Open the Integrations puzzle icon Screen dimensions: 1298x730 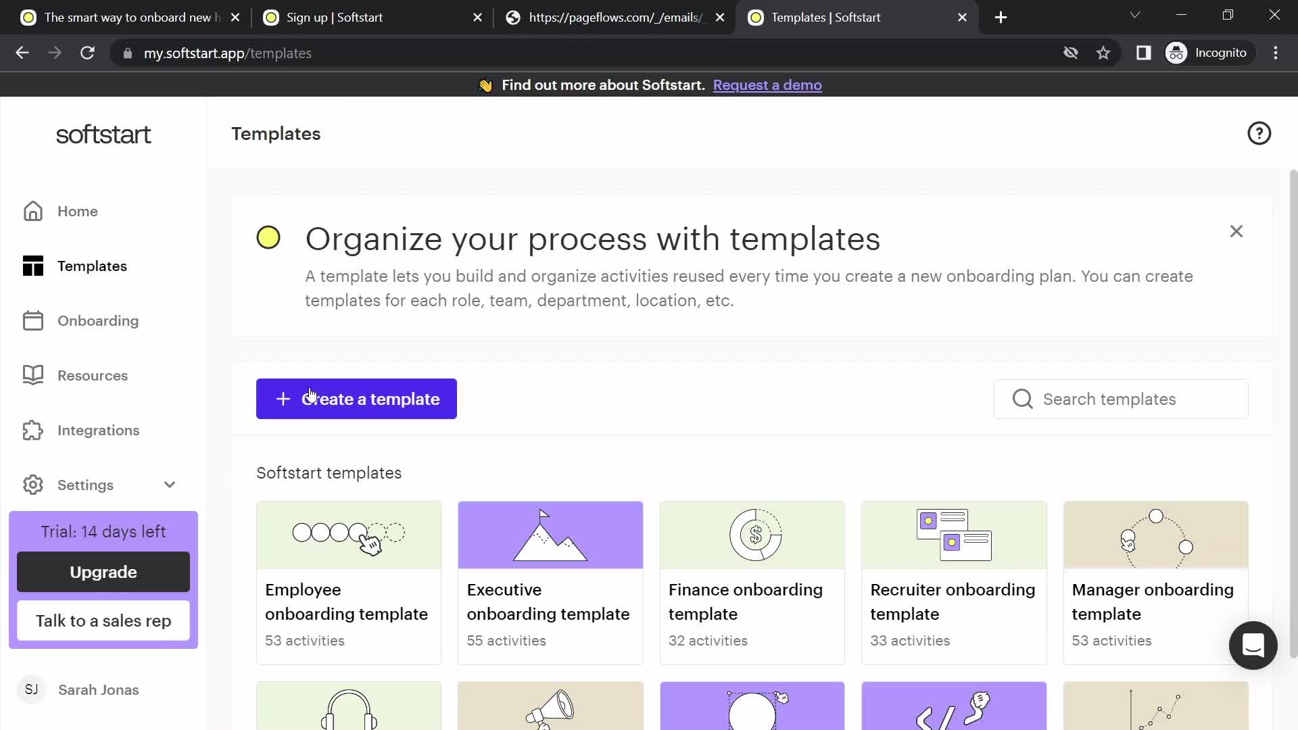32,430
